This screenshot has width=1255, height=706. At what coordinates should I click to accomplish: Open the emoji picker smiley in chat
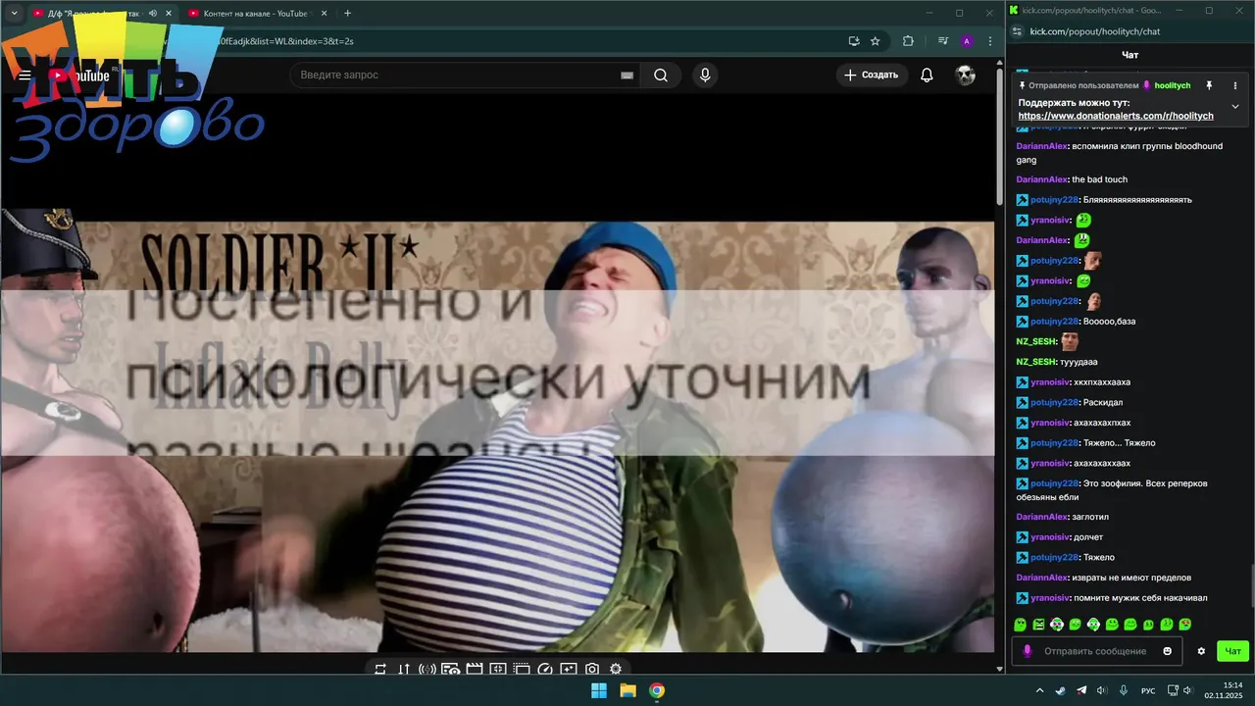pyautogui.click(x=1167, y=651)
